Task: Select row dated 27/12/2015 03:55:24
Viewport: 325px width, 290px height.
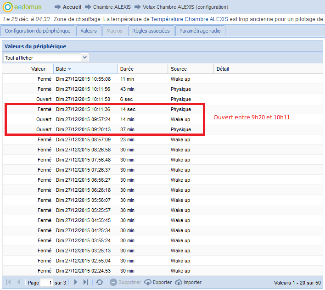Action: [162, 240]
